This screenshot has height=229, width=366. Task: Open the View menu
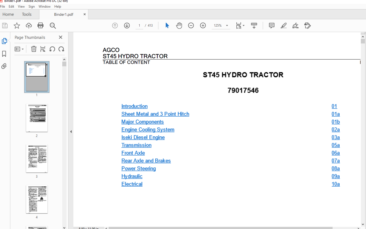click(21, 6)
